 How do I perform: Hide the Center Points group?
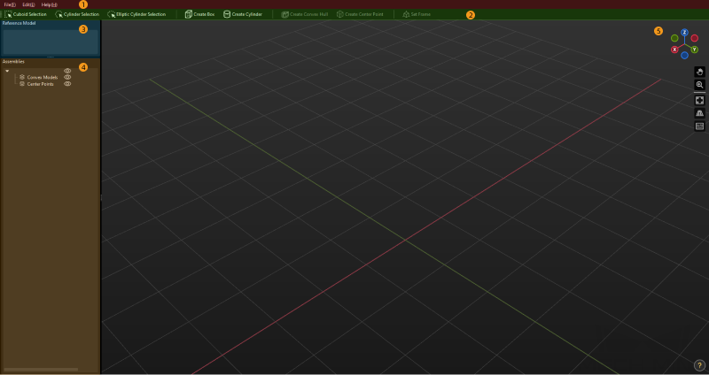coord(67,84)
